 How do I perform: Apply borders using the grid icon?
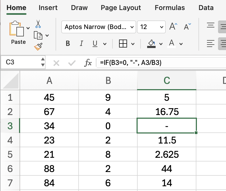tap(123, 44)
